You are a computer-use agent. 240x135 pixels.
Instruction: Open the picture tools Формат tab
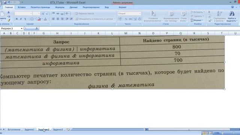(x=123, y=7)
